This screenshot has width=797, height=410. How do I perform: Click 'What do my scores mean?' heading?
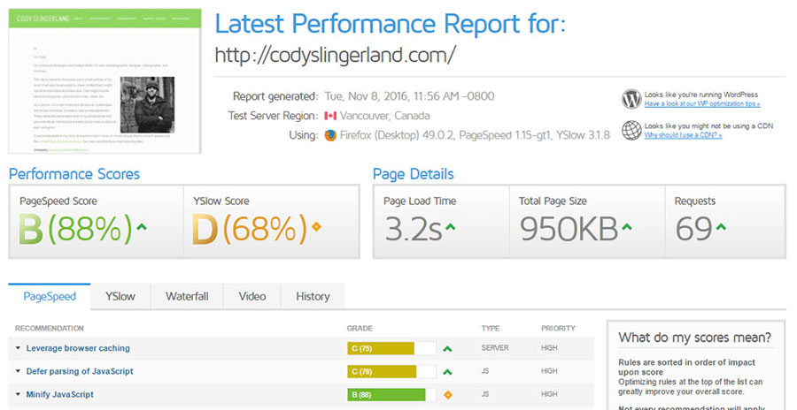[x=695, y=338]
